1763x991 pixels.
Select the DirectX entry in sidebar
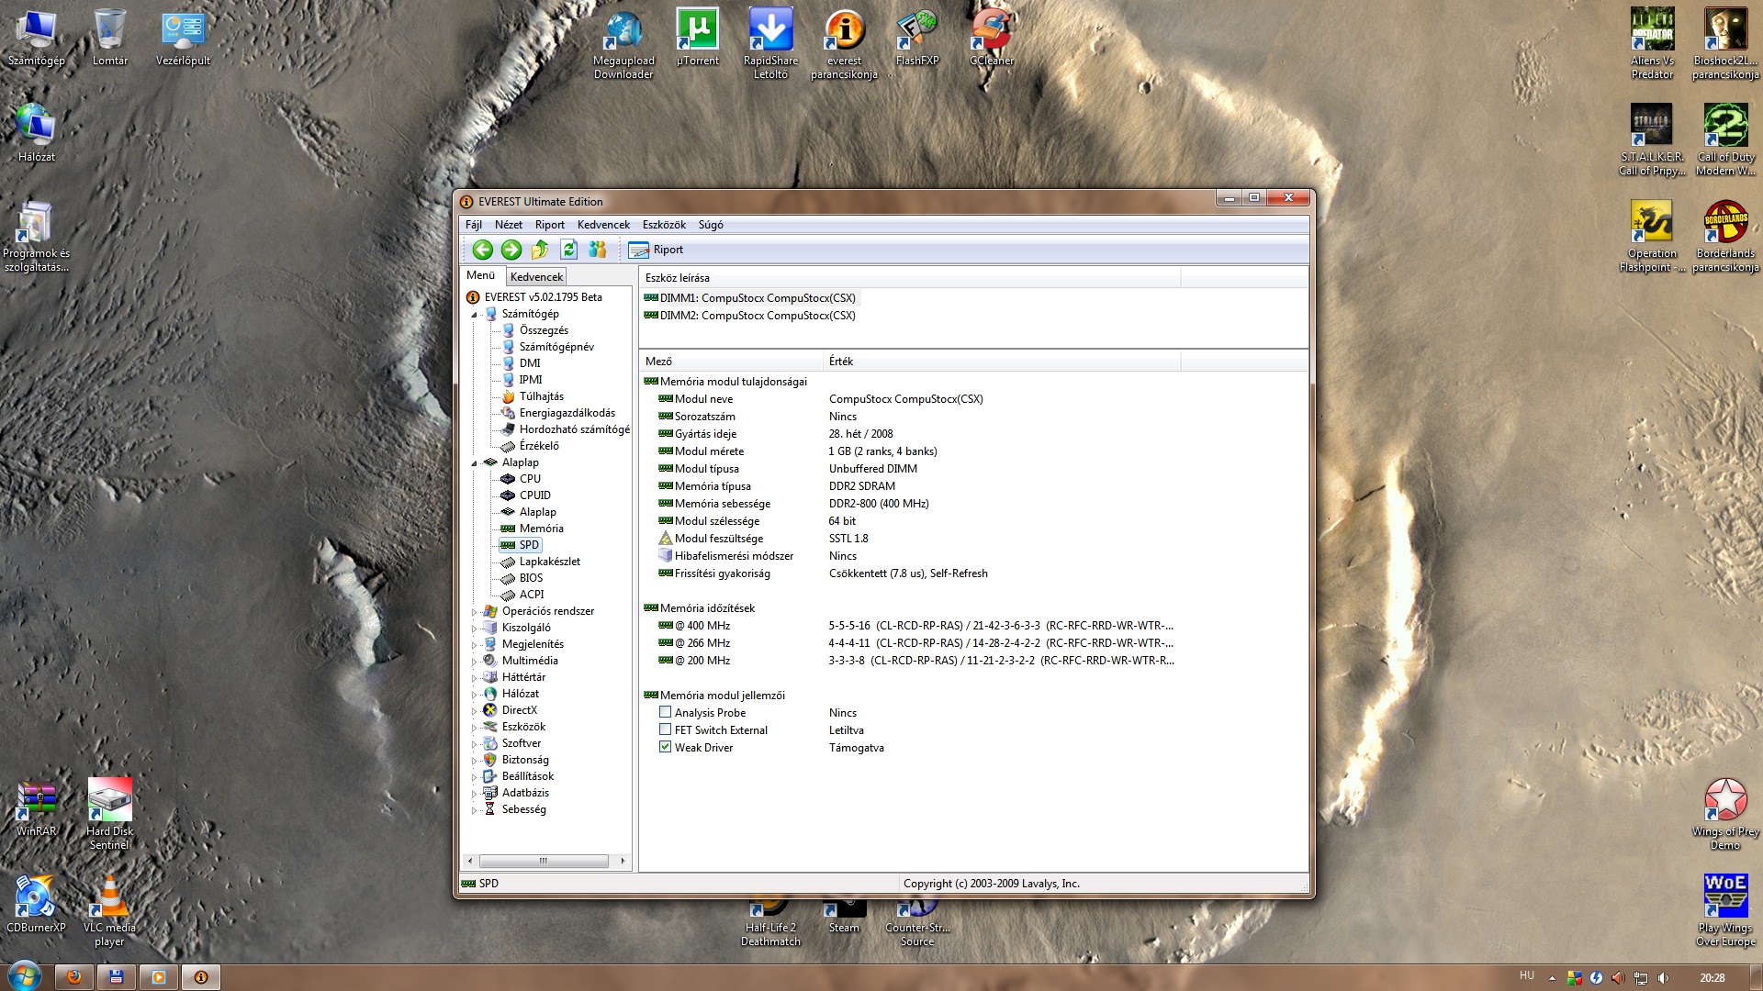point(519,710)
